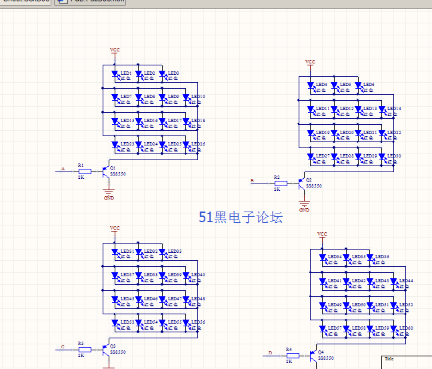
Task: Click the SS8550 value text beside Q1
Action: click(x=118, y=174)
